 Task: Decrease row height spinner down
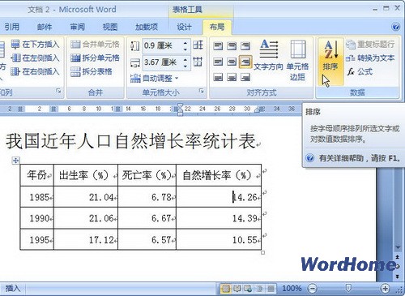pyautogui.click(x=185, y=49)
